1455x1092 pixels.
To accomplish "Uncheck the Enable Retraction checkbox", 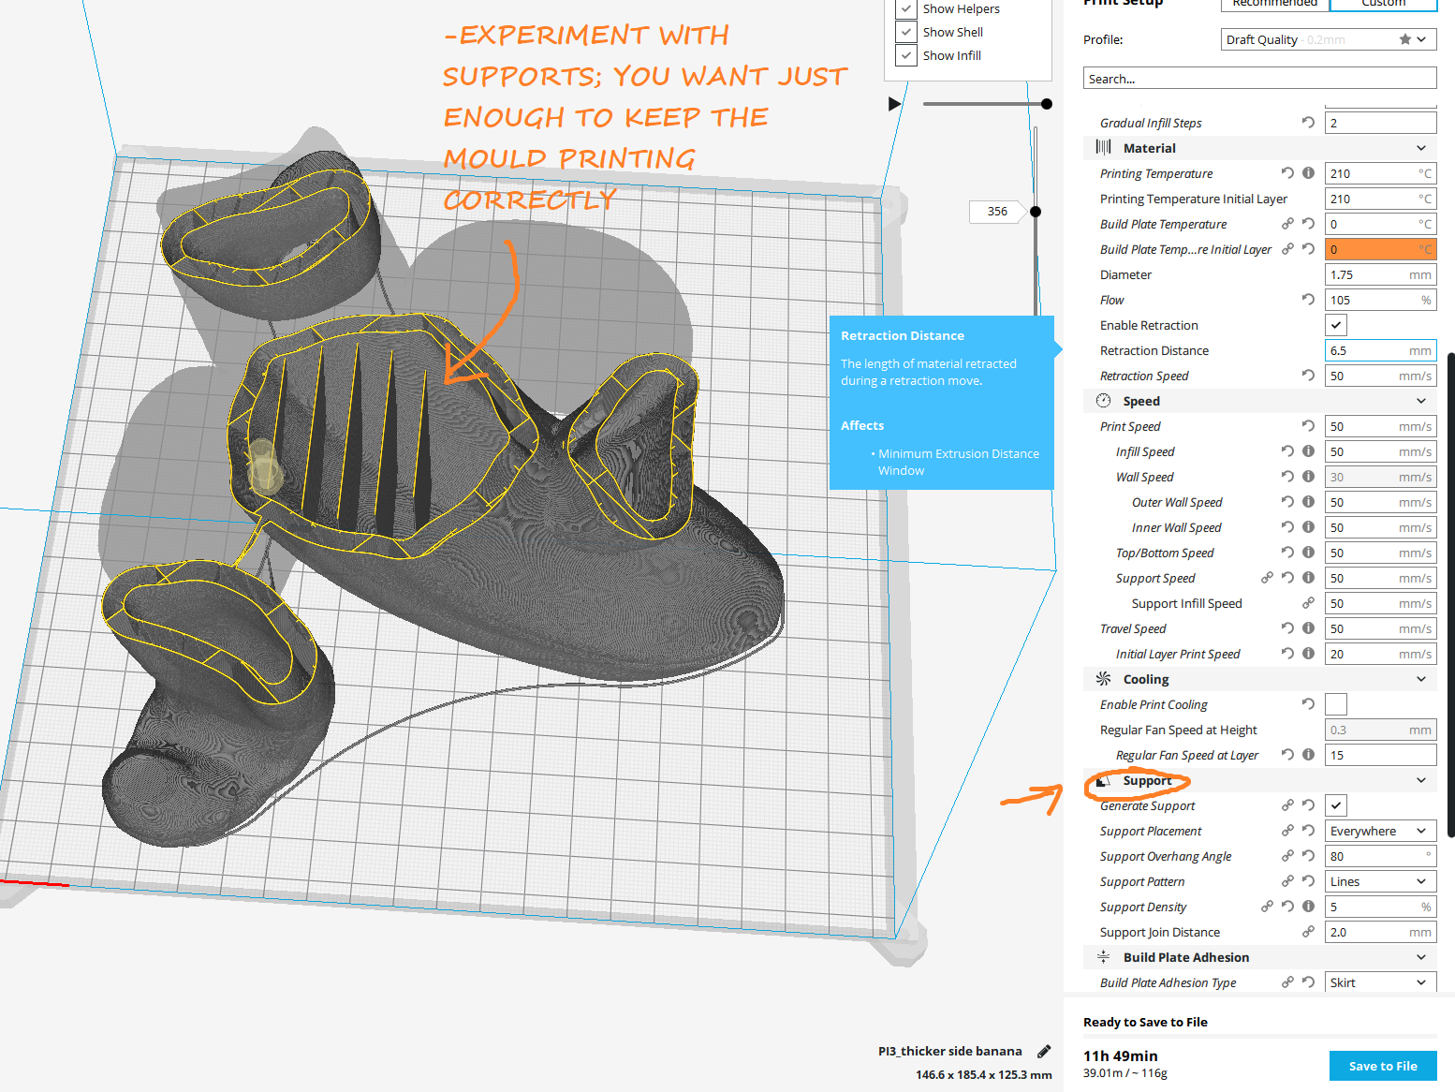I will (1336, 325).
